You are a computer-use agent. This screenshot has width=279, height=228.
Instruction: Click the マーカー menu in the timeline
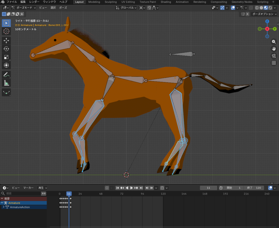point(28,188)
